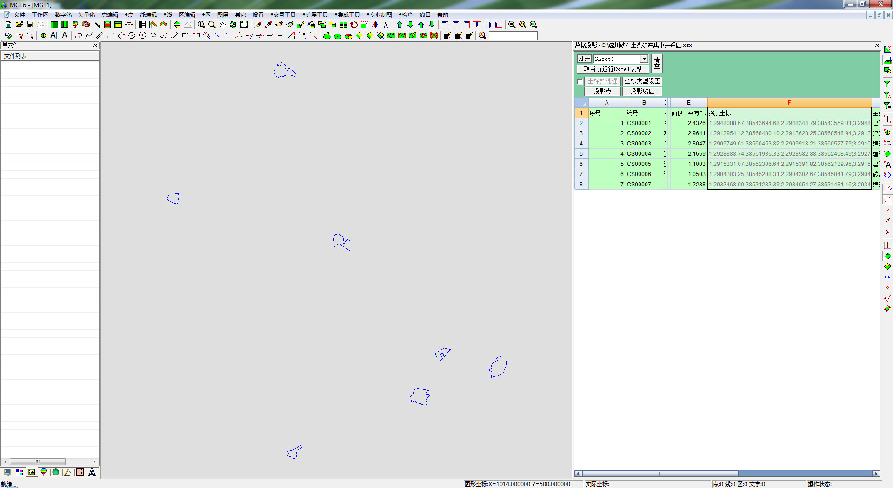Click the printer icon
893x488 pixels.
[x=40, y=25]
